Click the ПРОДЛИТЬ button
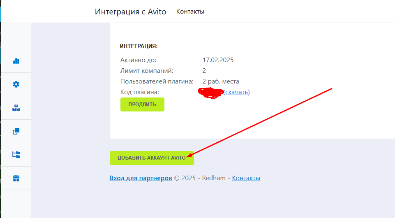This screenshot has height=218, width=395. 142,104
